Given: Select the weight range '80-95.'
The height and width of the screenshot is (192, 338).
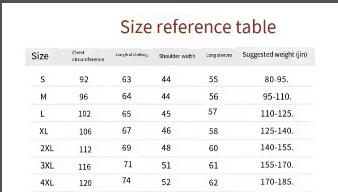Looking at the screenshot, I should tap(276, 79).
